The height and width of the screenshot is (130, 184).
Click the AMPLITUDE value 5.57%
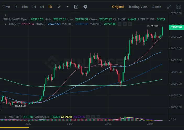(161, 19)
